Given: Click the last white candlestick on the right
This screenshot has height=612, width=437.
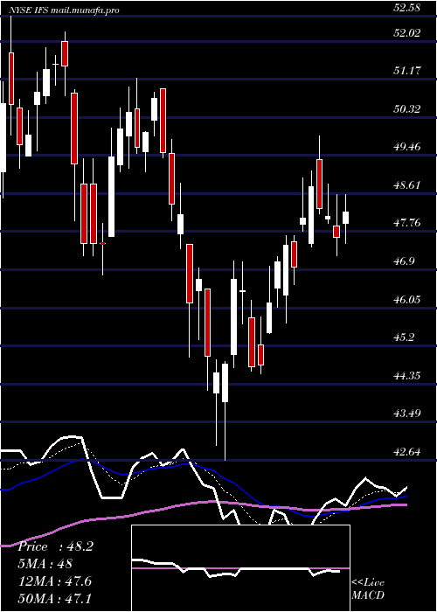Looking at the screenshot, I should point(346,218).
